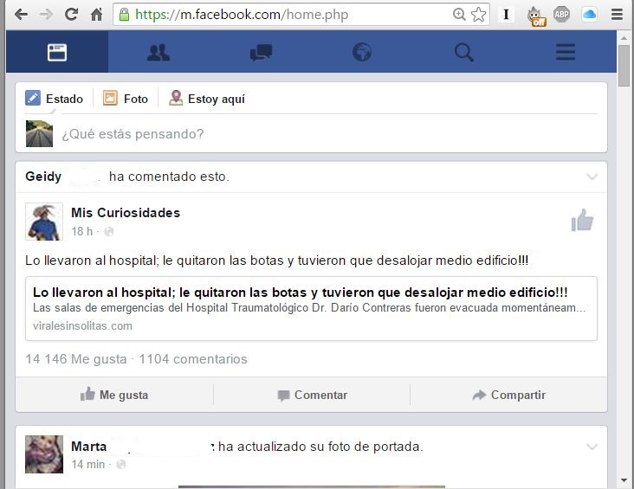The image size is (634, 489).
Task: Open the messages tab
Action: [x=261, y=52]
